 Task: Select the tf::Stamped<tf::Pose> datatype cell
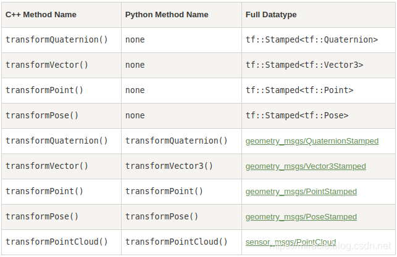click(296, 115)
